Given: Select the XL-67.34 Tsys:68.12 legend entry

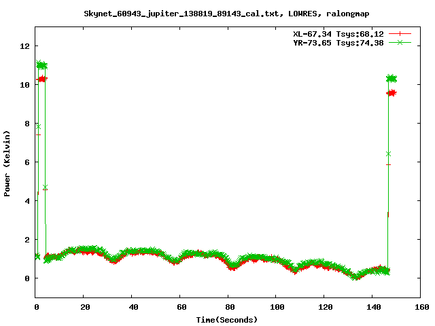Looking at the screenshot, I should point(352,34).
